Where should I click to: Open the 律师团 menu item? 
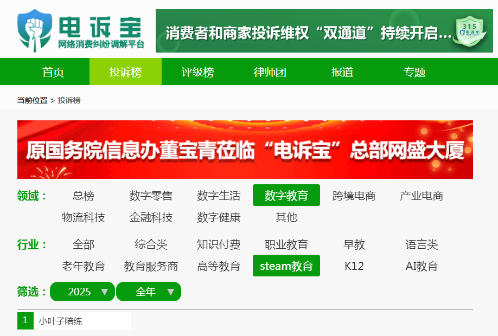pyautogui.click(x=270, y=72)
